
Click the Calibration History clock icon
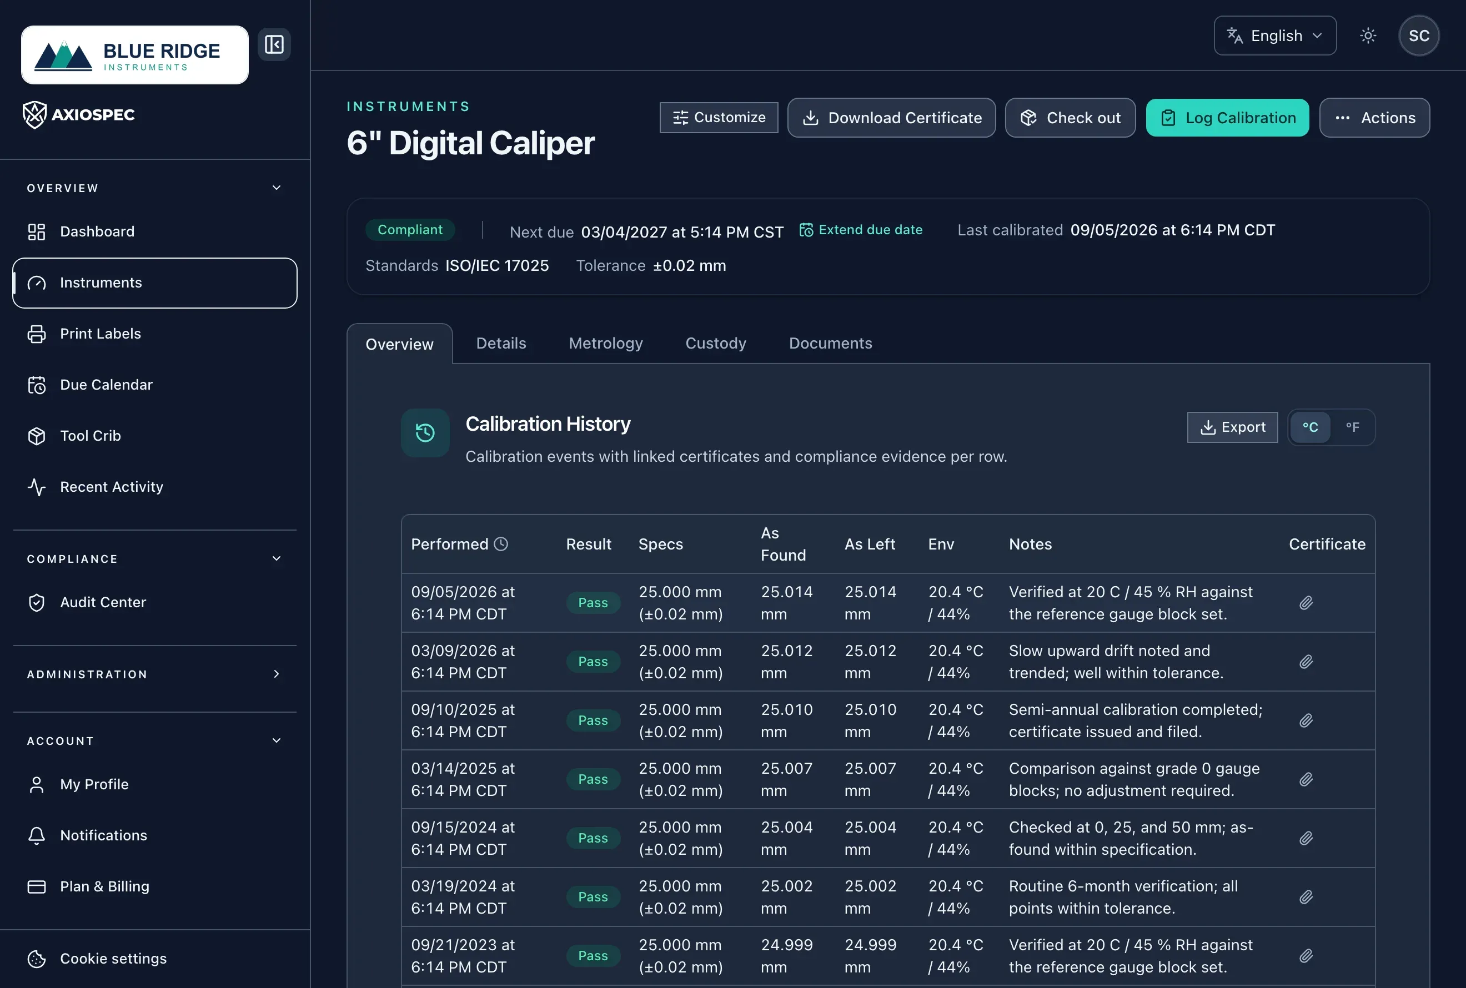(x=425, y=433)
